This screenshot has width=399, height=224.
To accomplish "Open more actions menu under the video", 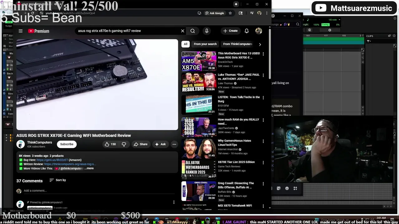I will (174, 144).
